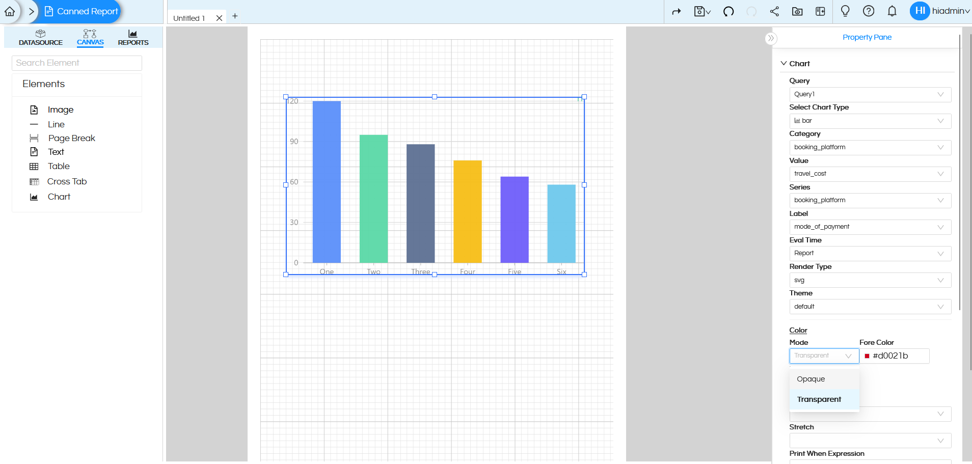Select the Share icon in the toolbar
972x464 pixels.
(775, 11)
